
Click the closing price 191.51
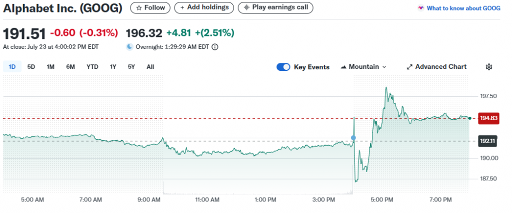[25, 33]
